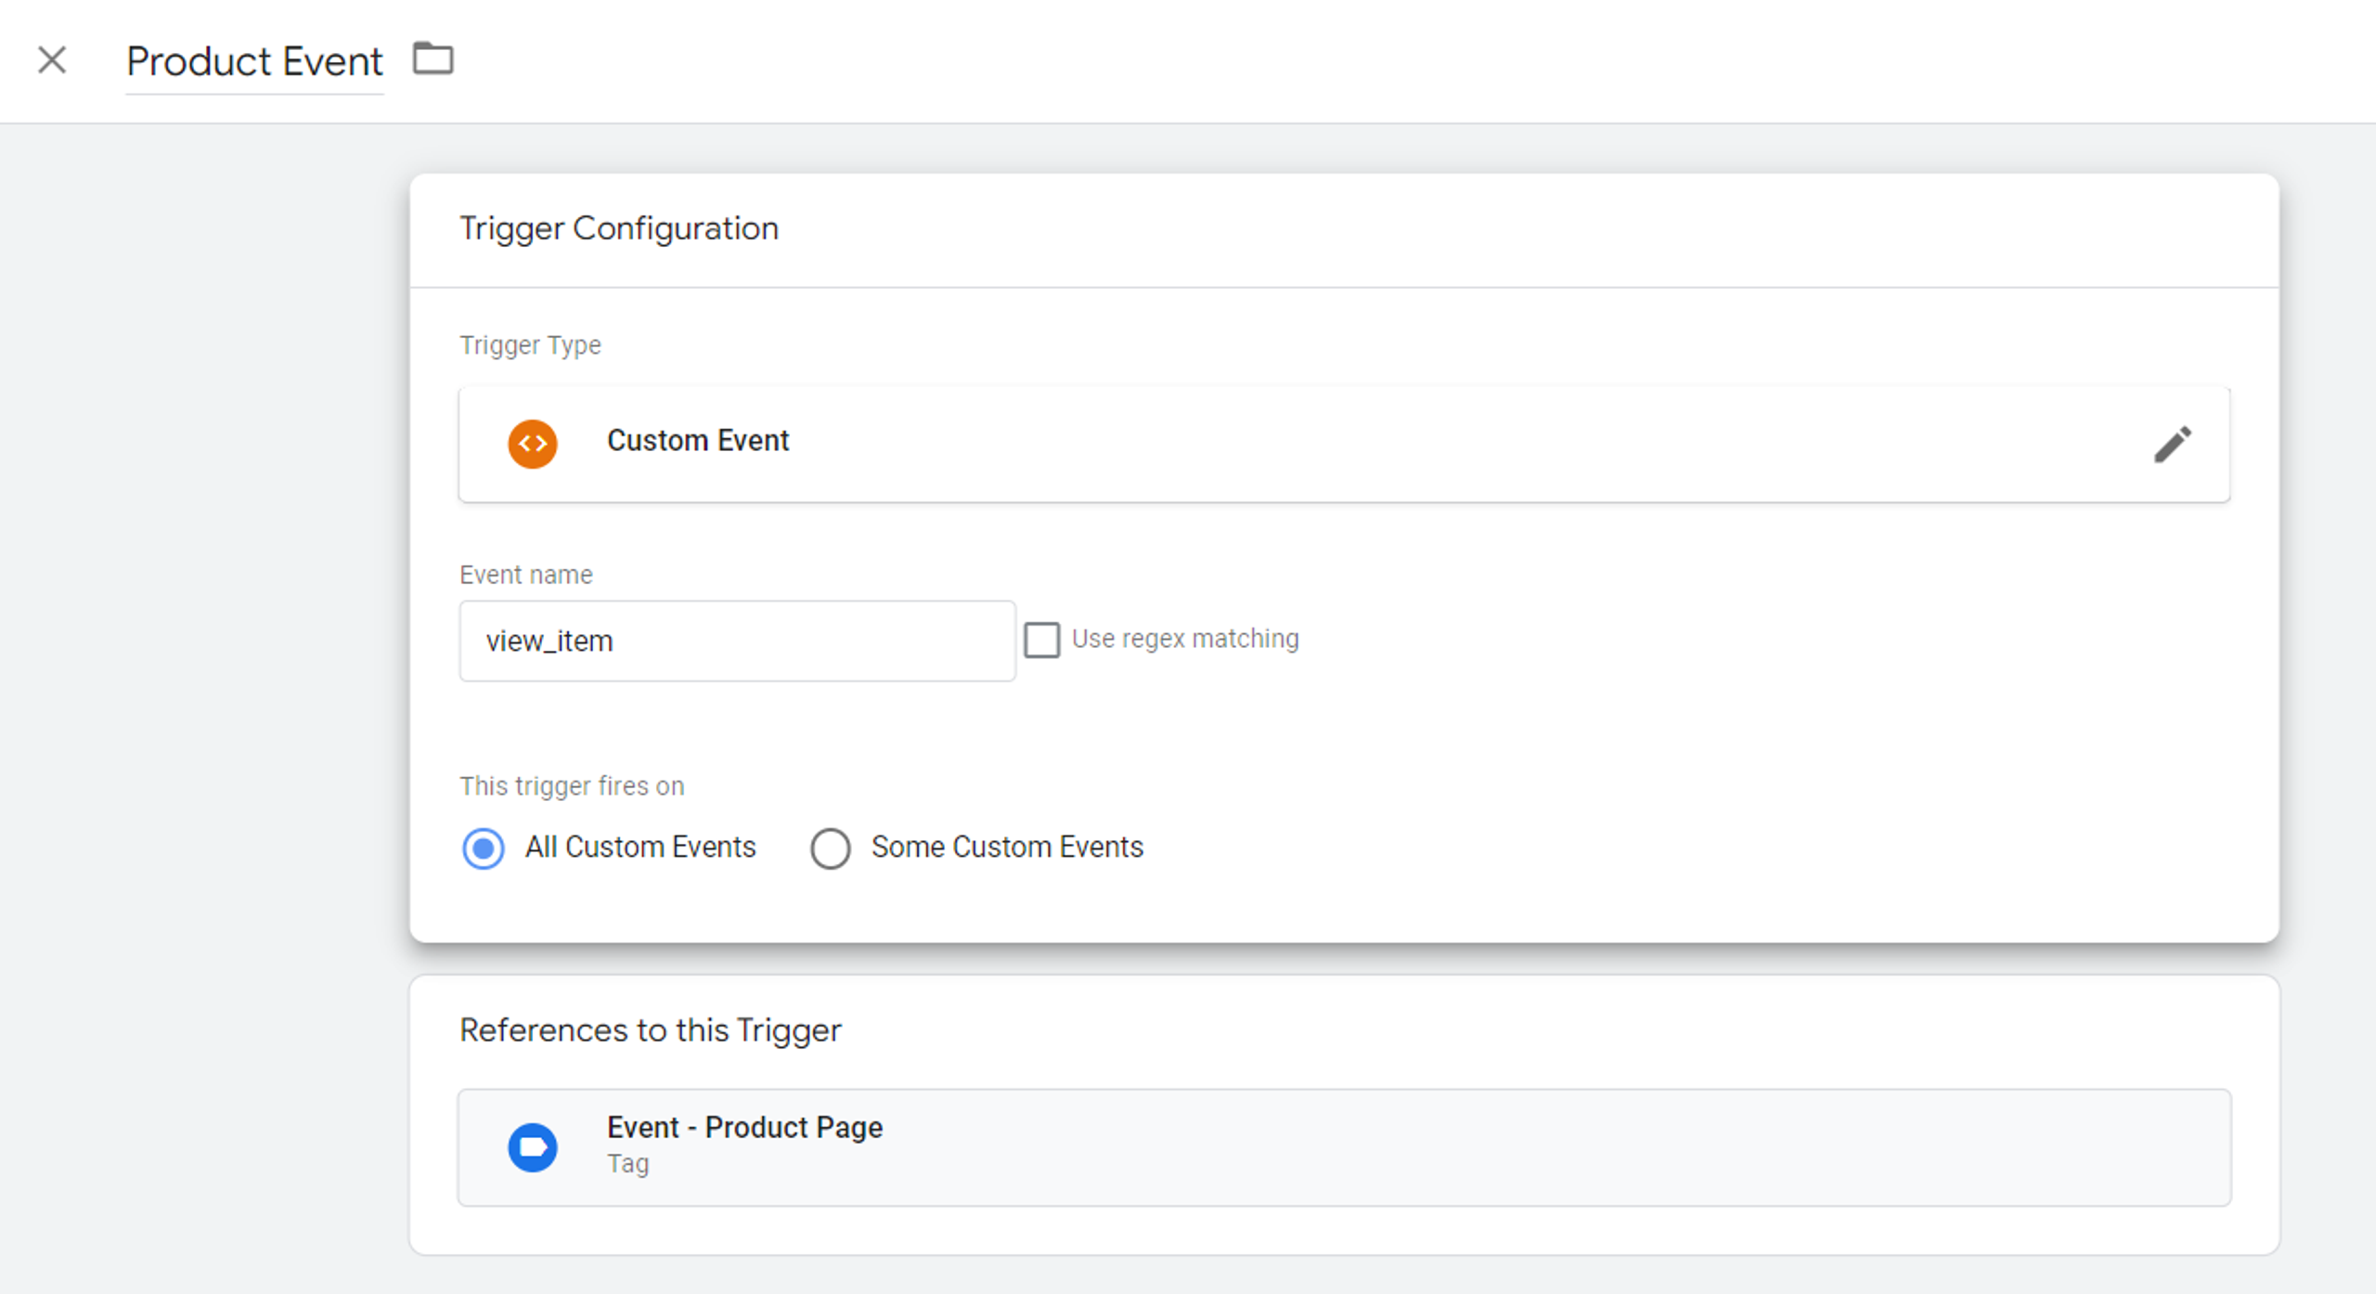Click the folder icon beside Product Event
This screenshot has width=2376, height=1294.
coord(433,58)
